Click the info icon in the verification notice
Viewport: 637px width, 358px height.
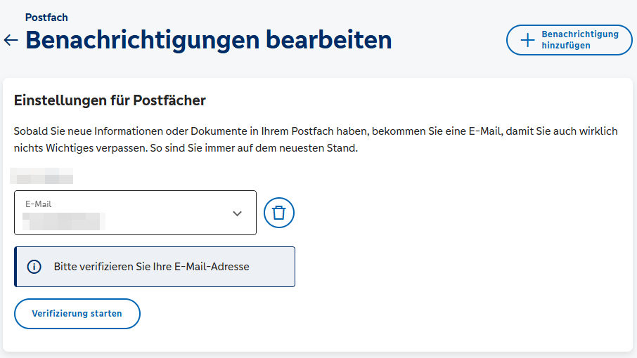coord(34,267)
